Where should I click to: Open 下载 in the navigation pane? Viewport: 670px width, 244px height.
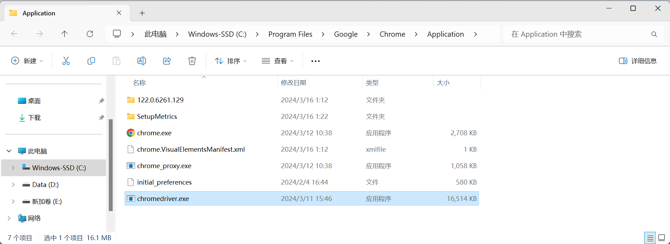tap(34, 118)
